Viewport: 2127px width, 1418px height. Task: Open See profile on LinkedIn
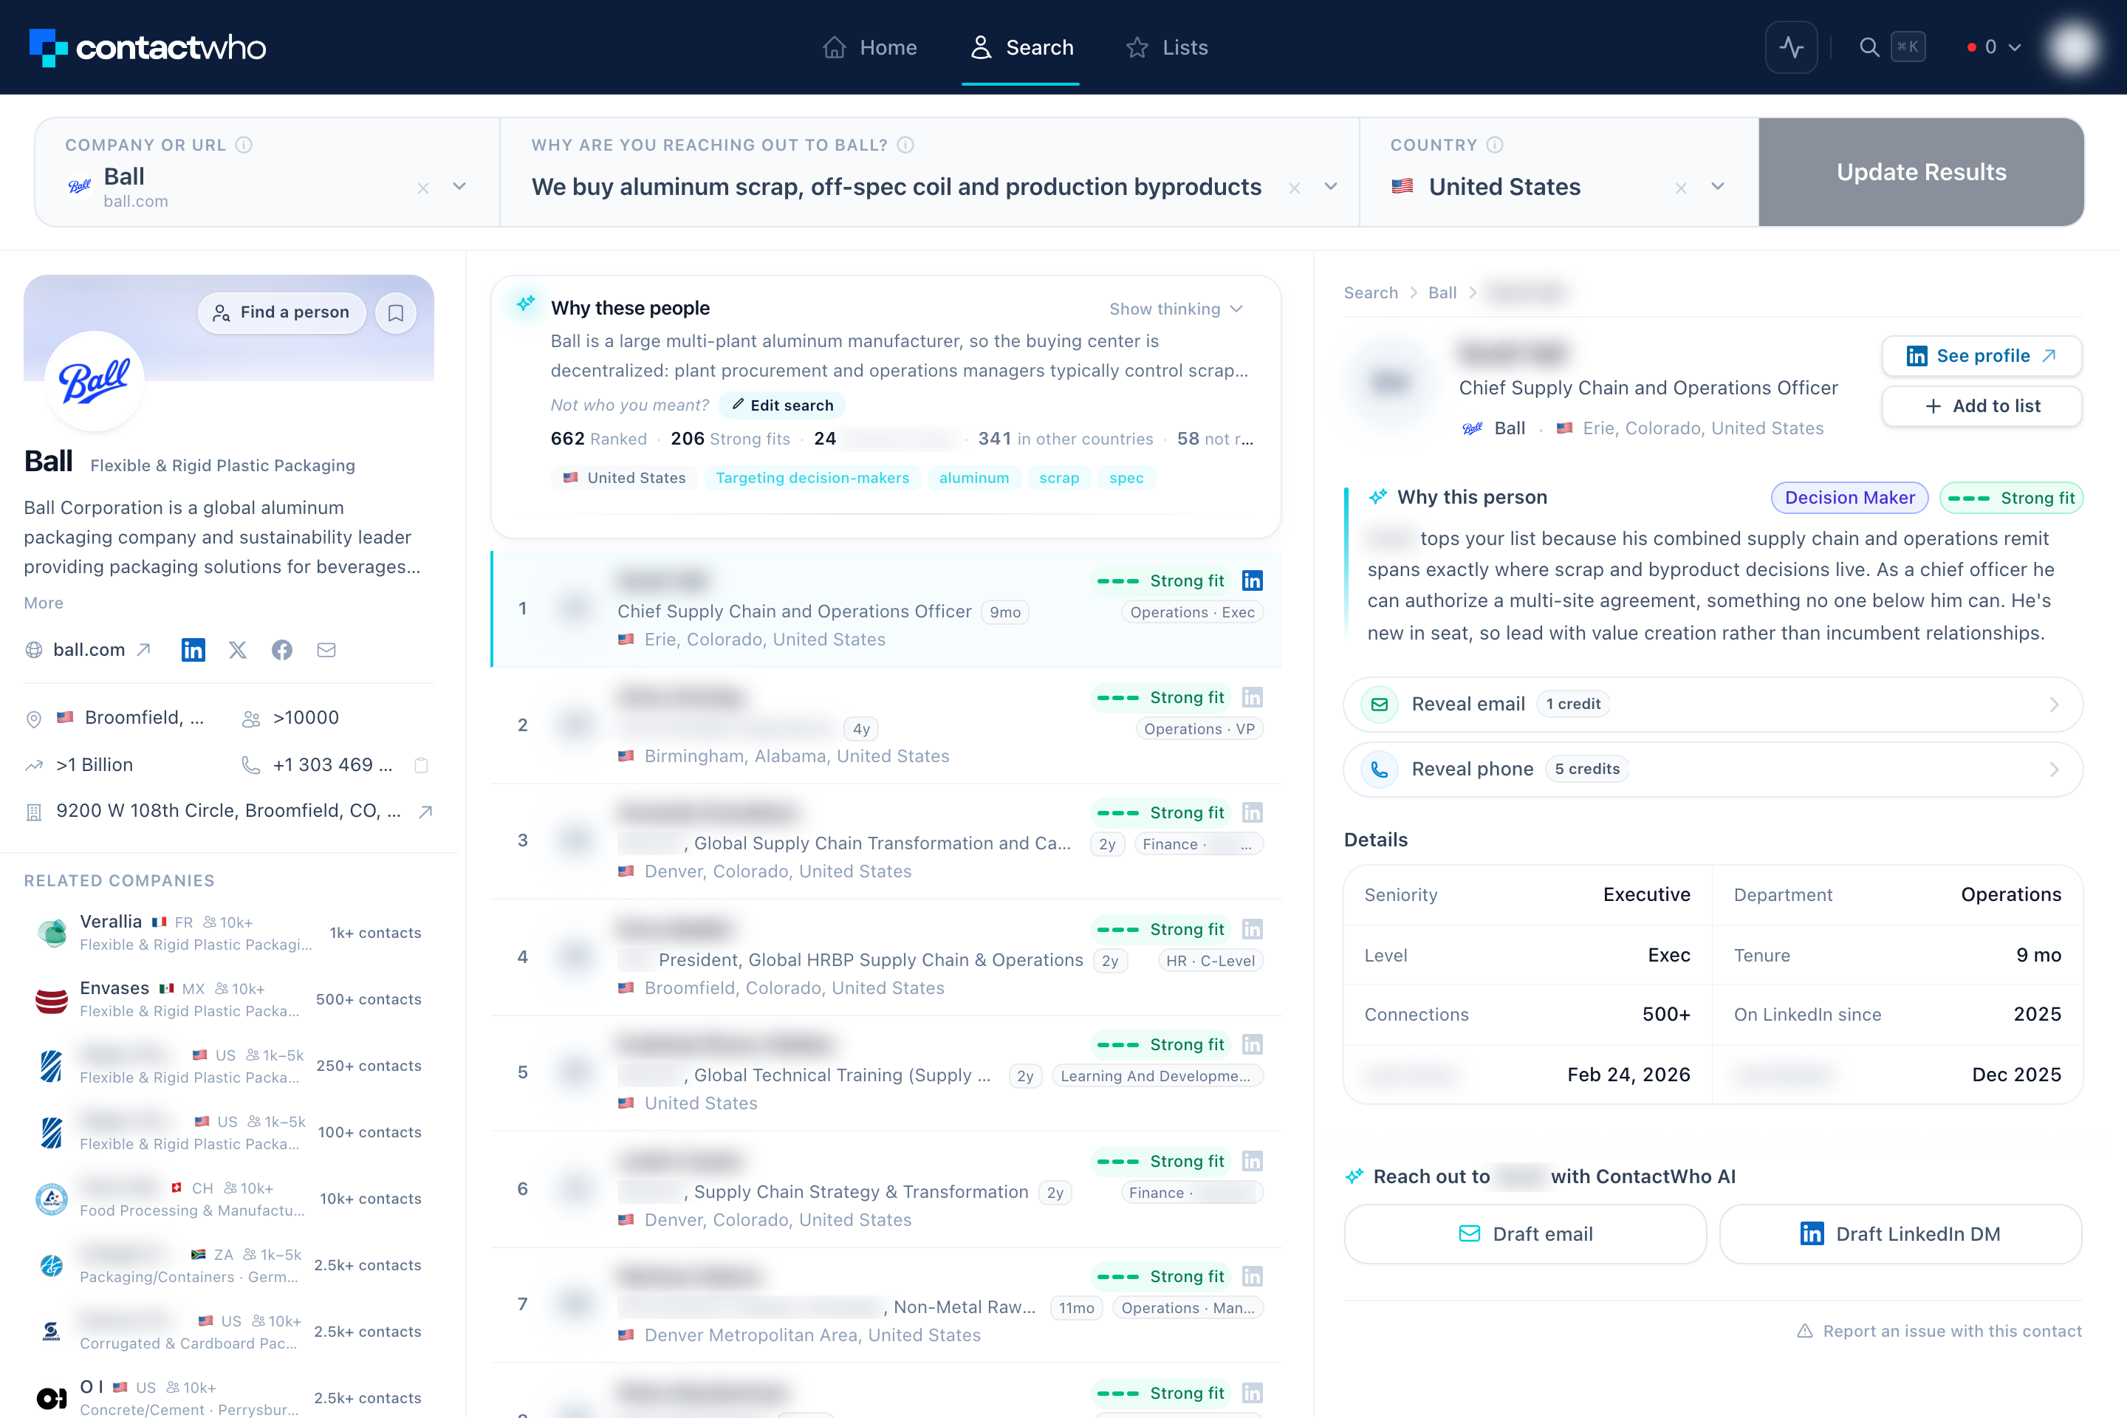1982,355
